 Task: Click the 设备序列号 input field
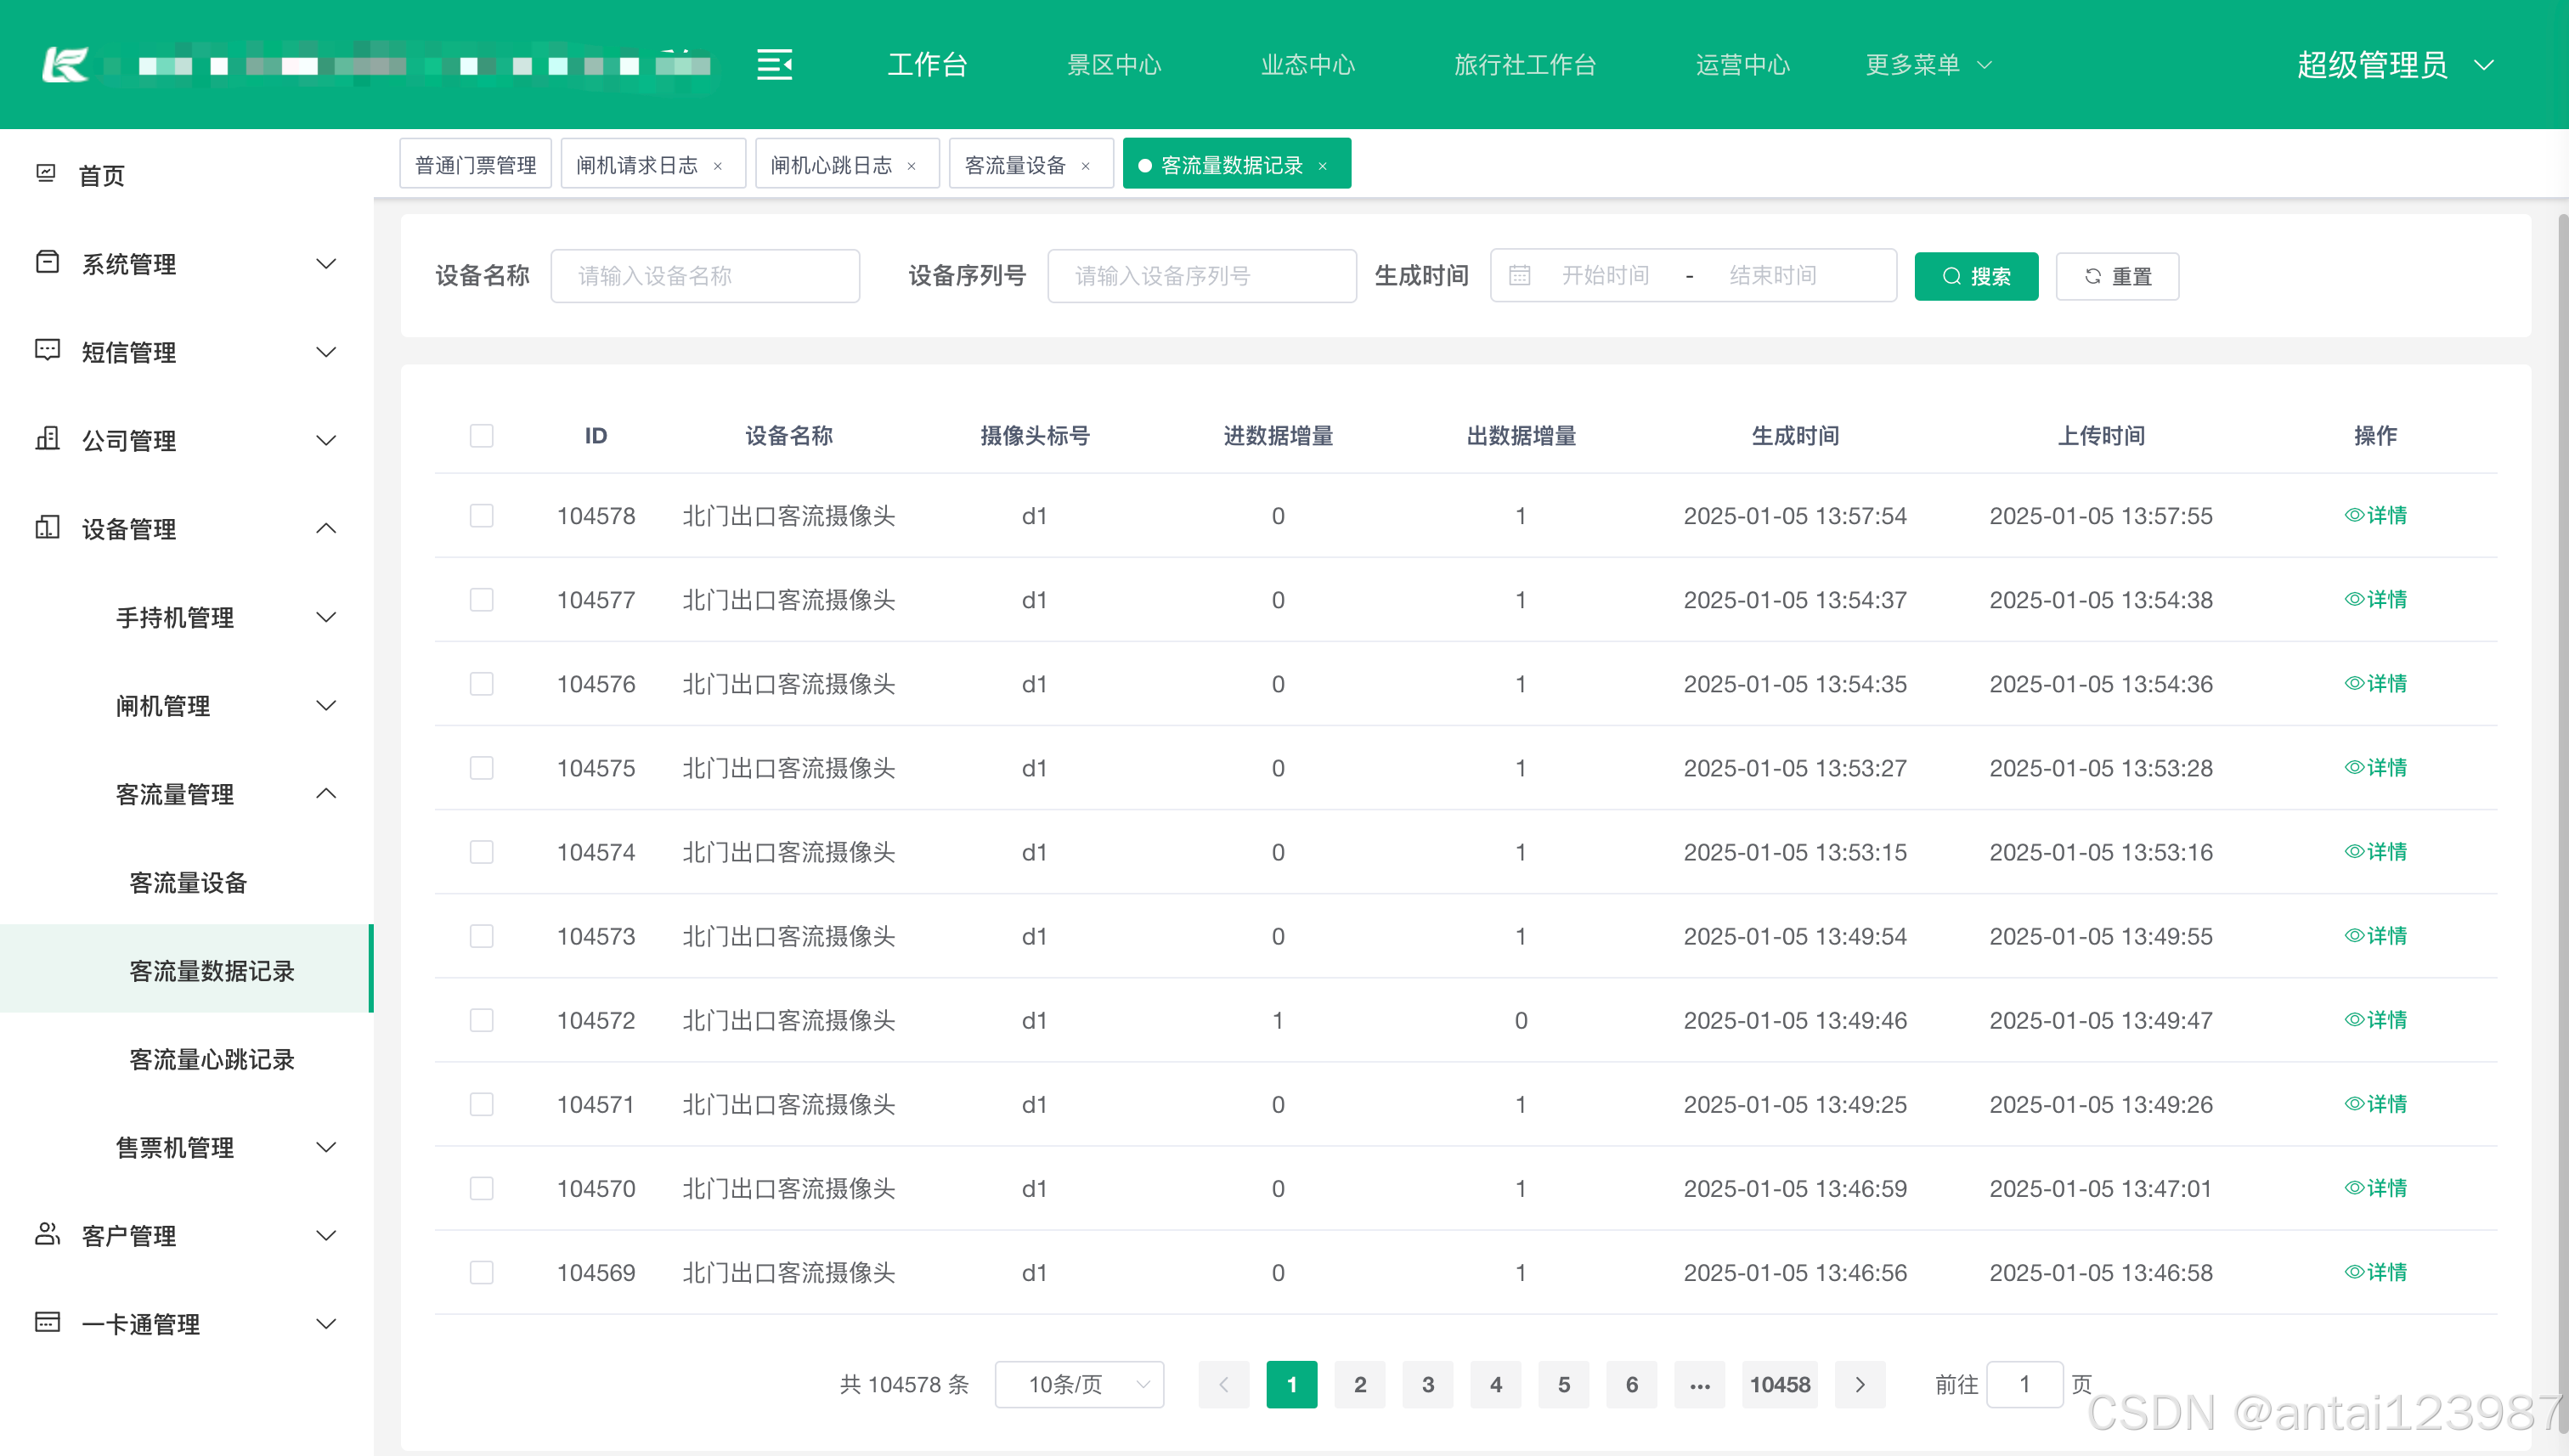(x=1201, y=276)
